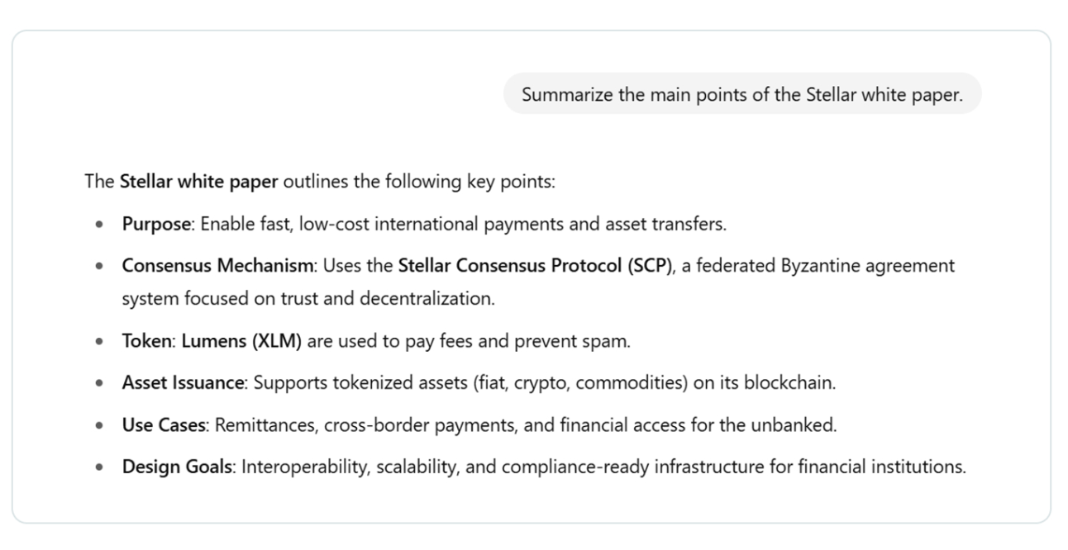The image size is (1068, 550).
Task: Click 'outlines the following key points' intro text
Action: click(418, 182)
